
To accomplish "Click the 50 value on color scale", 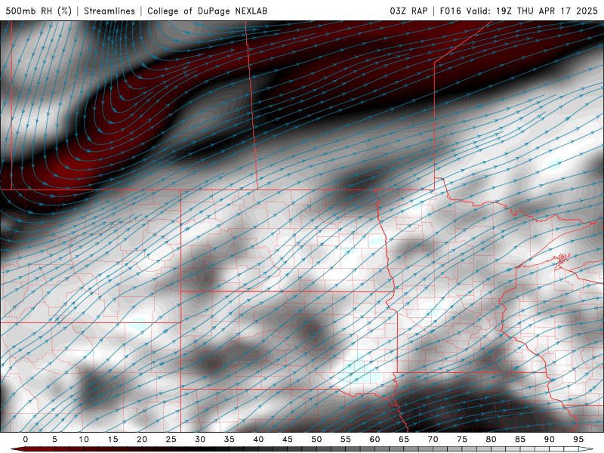I will point(316,439).
